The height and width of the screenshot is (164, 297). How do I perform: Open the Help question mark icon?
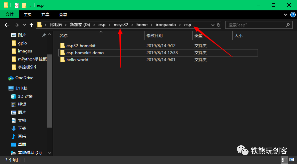coord(293,15)
